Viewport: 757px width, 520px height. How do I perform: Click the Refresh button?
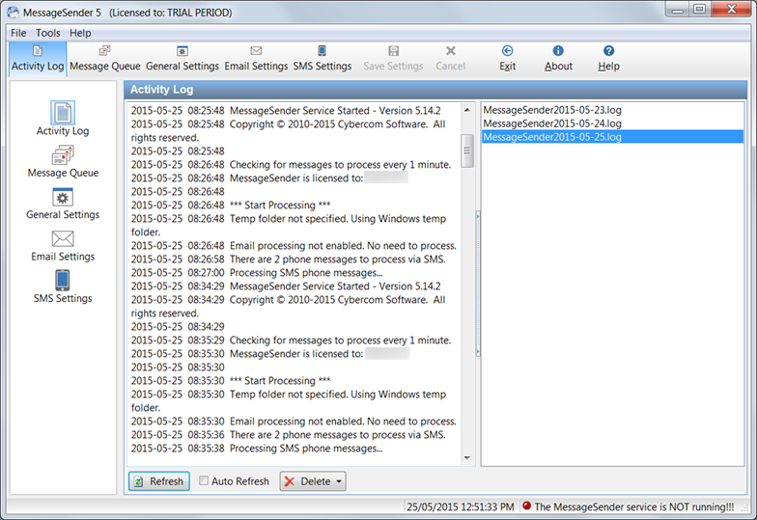pyautogui.click(x=158, y=481)
